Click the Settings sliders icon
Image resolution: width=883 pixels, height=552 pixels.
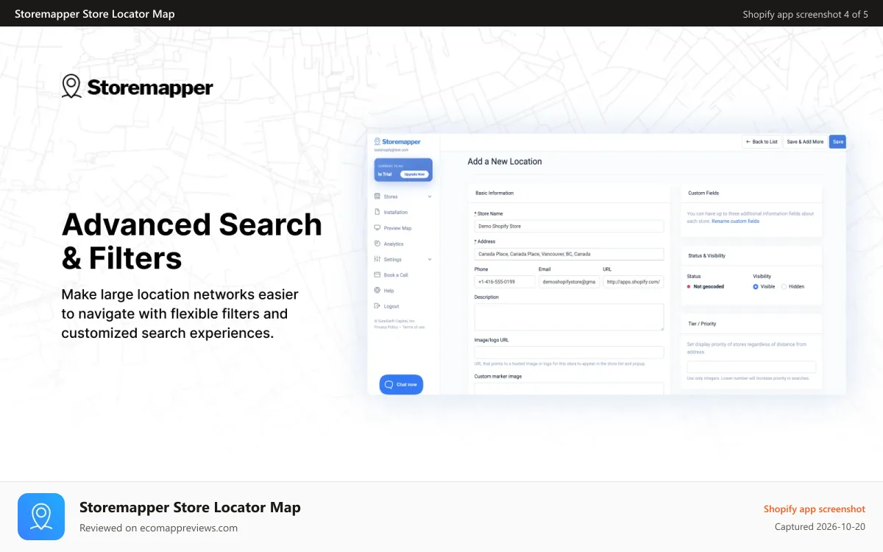(x=377, y=259)
